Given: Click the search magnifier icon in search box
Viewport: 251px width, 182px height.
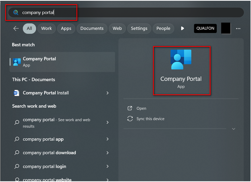Looking at the screenshot, I should [16, 12].
